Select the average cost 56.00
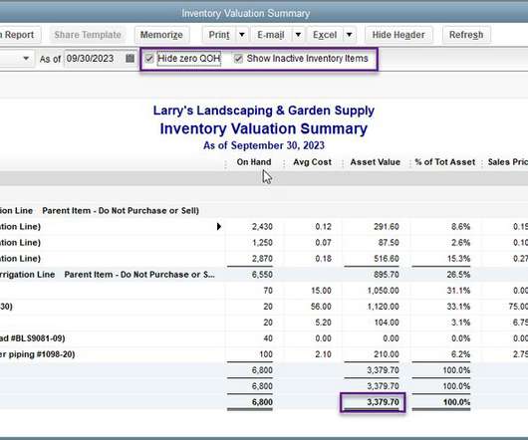This screenshot has width=528, height=440. pos(321,307)
